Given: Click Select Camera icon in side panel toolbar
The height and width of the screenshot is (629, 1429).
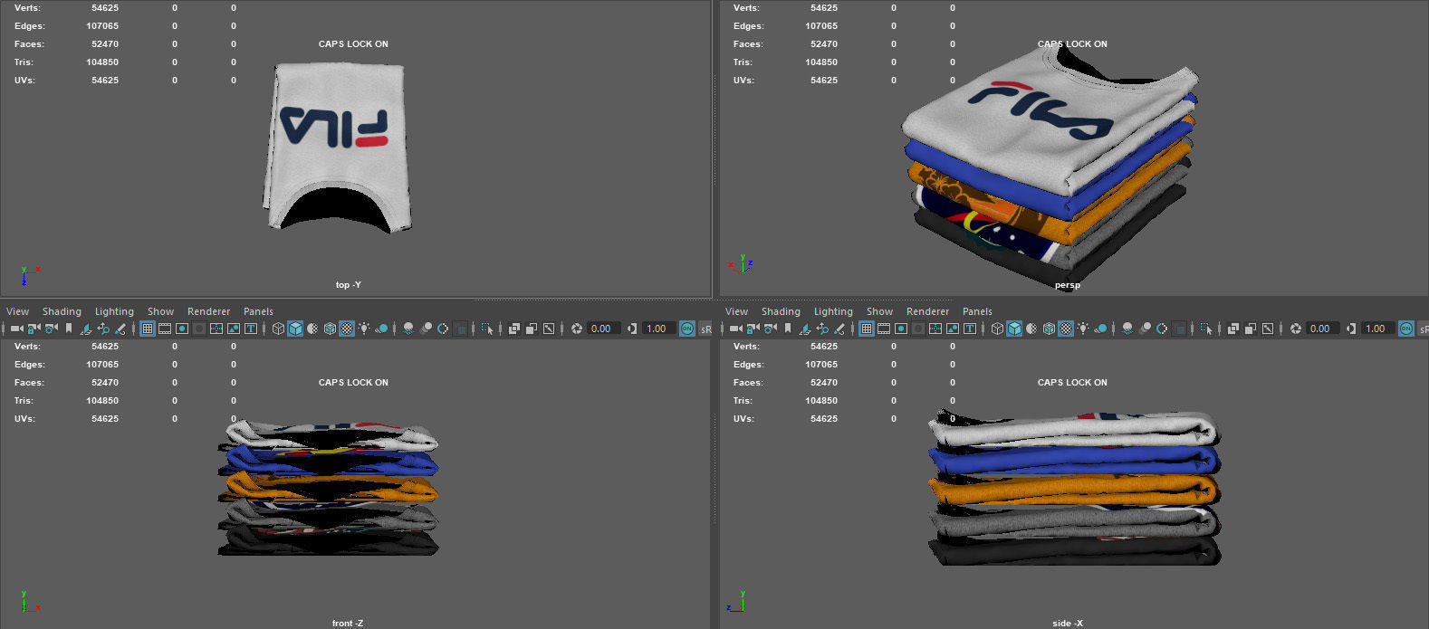Looking at the screenshot, I should coord(735,329).
